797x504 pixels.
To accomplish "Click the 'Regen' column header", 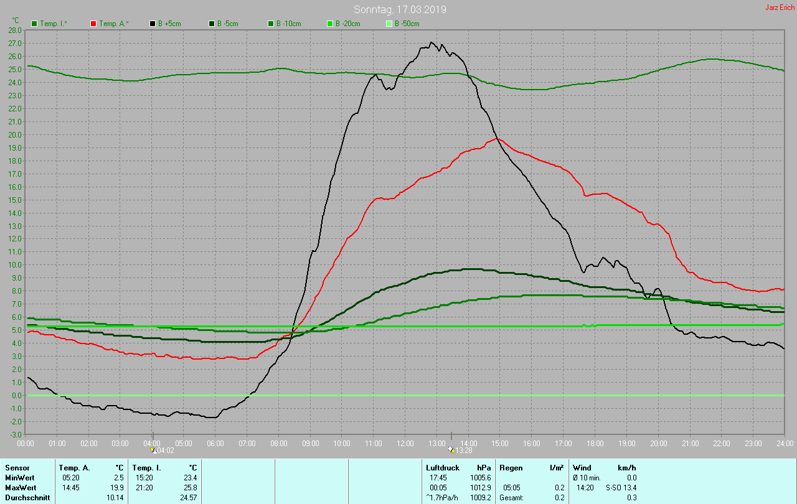I will (x=511, y=467).
